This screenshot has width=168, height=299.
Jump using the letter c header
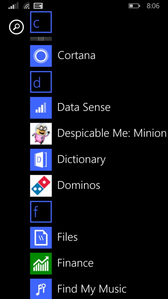41,22
